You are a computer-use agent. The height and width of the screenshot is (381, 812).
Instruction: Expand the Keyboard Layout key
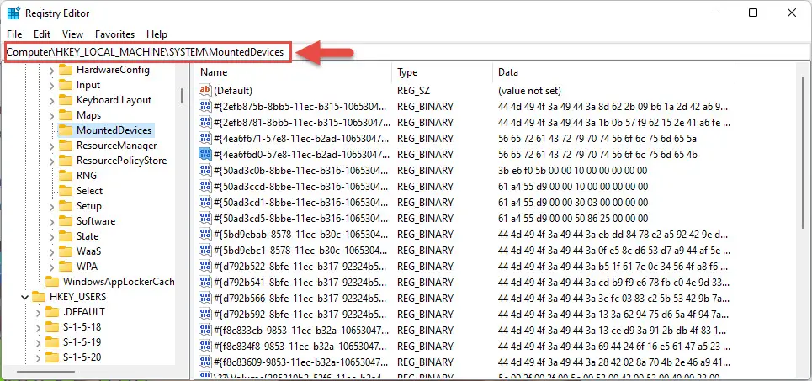51,100
